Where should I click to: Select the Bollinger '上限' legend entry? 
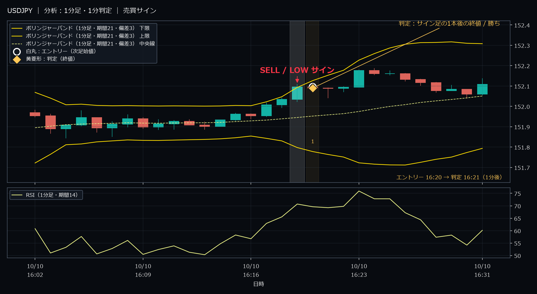[x=81, y=36]
